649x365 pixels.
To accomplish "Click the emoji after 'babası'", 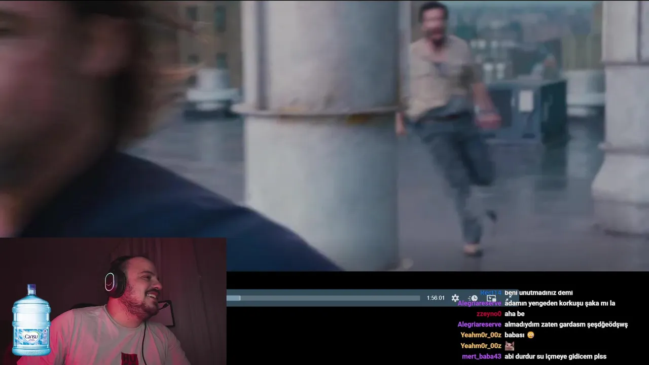I will pos(530,335).
